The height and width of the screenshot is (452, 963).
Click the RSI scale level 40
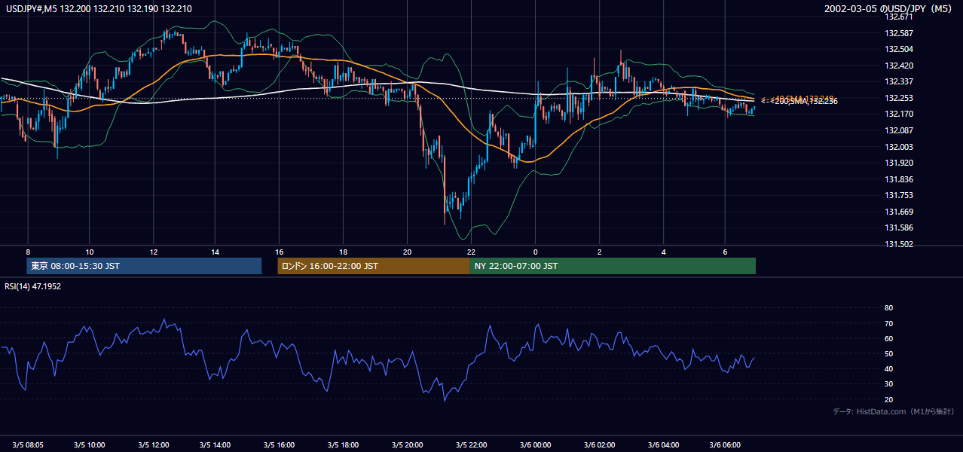(x=888, y=368)
